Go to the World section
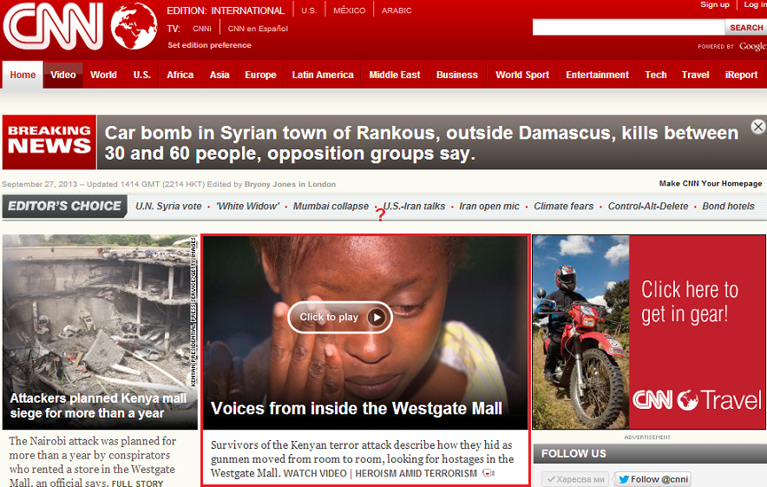The height and width of the screenshot is (487, 767). 104,75
